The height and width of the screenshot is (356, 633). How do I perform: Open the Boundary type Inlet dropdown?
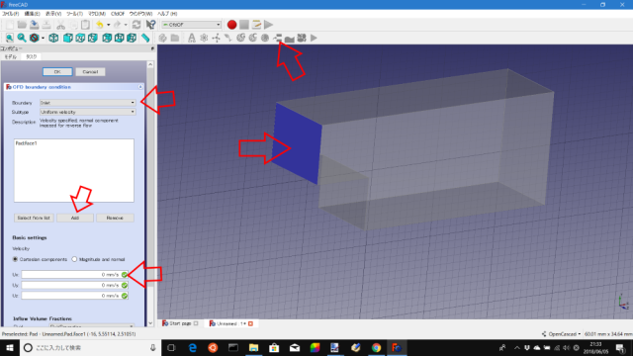tap(88, 103)
